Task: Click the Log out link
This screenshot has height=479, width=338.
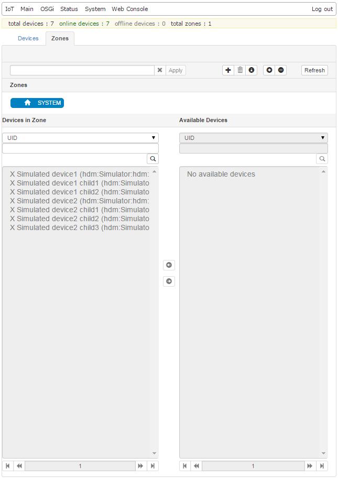Action: point(322,9)
